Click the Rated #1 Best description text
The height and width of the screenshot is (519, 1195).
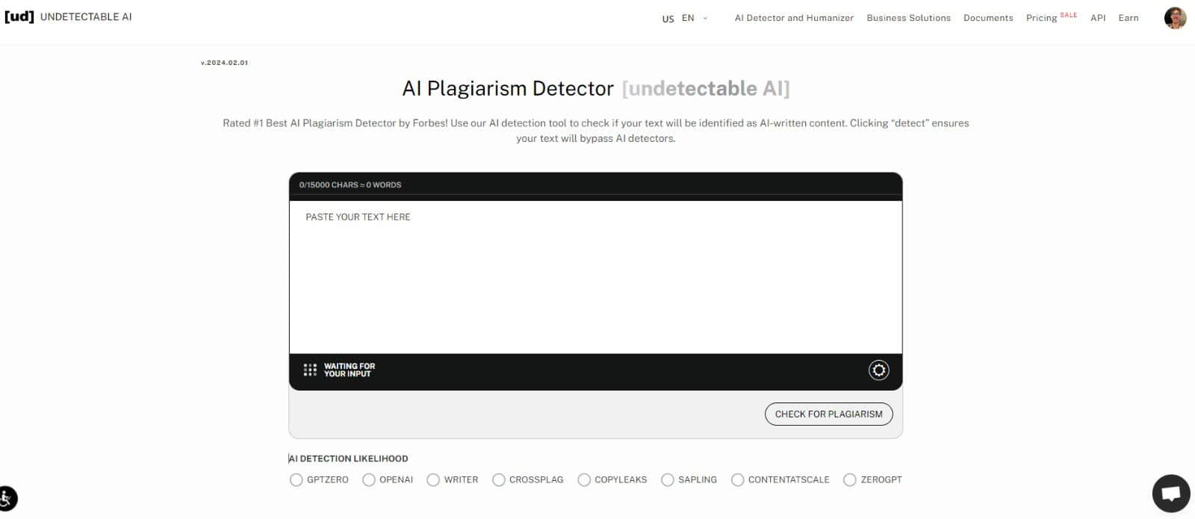pos(595,131)
